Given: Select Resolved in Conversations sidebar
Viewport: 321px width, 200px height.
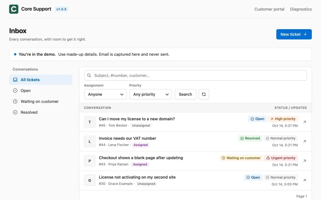Looking at the screenshot, I should 41,113.
